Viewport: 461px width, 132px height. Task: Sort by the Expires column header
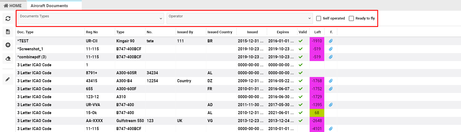click(283, 32)
